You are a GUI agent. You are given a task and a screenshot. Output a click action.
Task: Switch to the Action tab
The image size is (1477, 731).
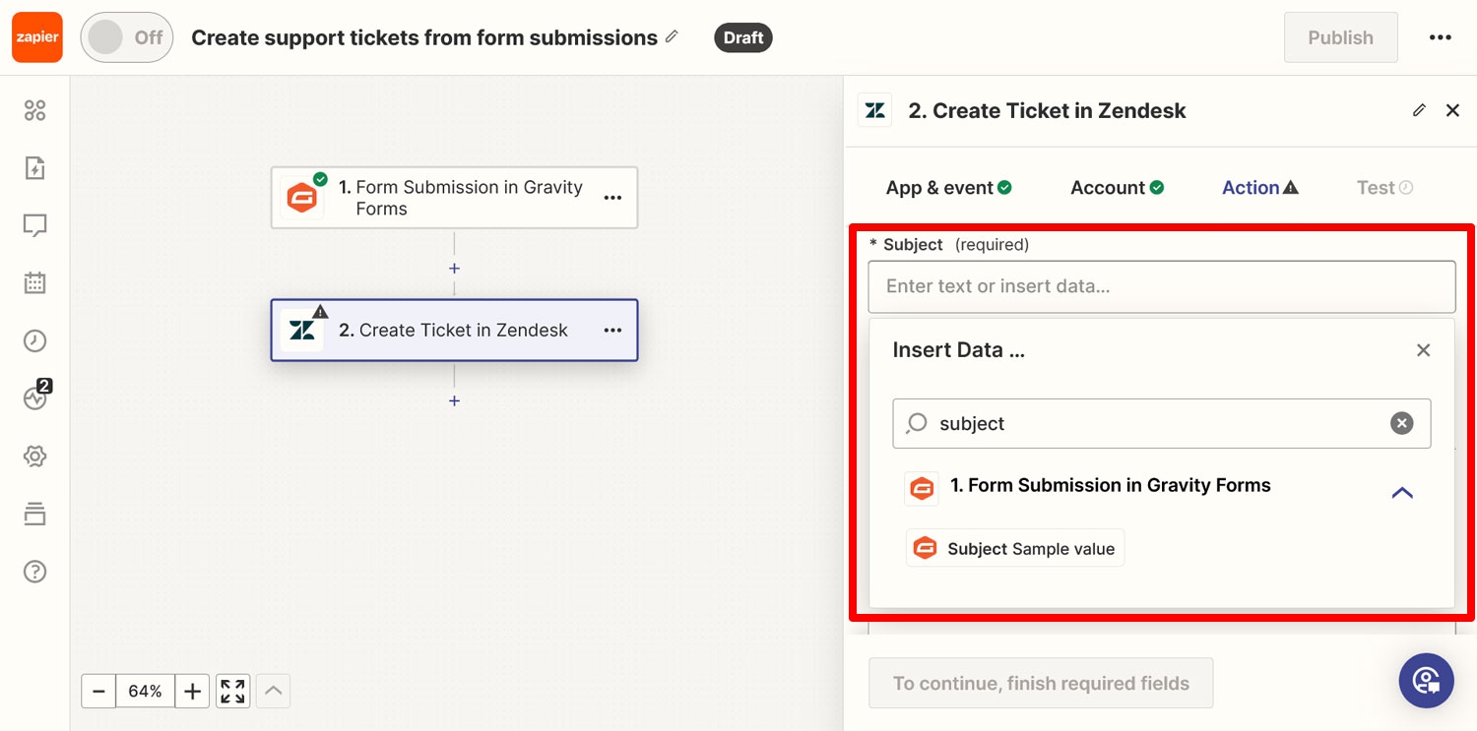click(x=1260, y=188)
